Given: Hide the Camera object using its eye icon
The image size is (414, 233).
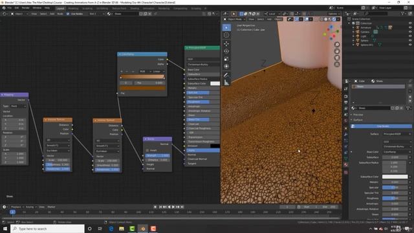Looking at the screenshot, I should click(410, 32).
